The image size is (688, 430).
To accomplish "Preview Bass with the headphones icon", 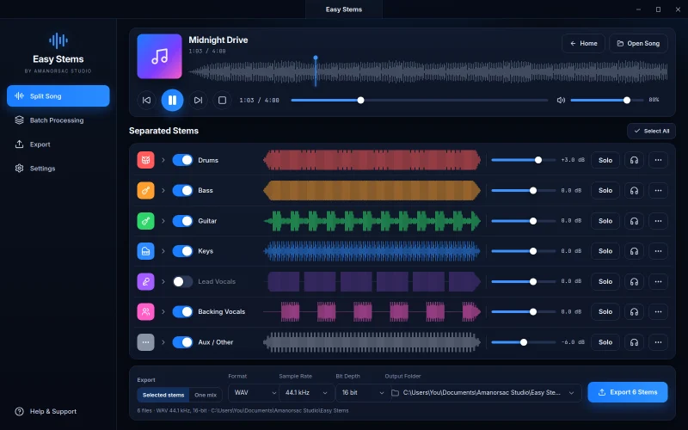I will point(634,190).
